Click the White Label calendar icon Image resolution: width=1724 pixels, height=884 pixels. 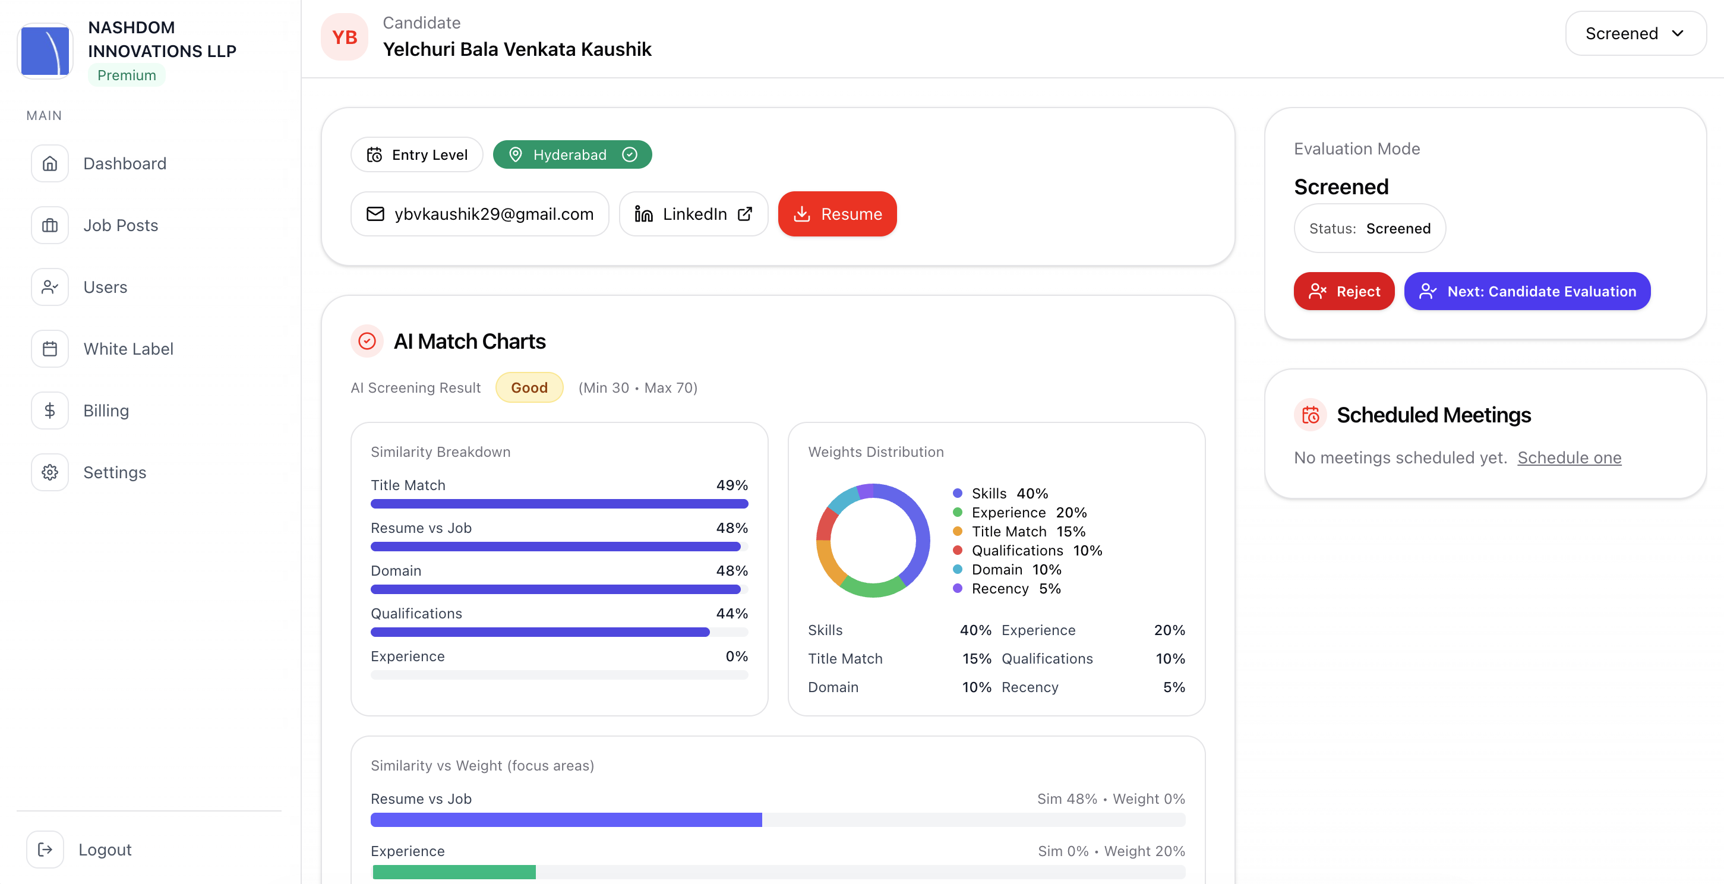49,349
